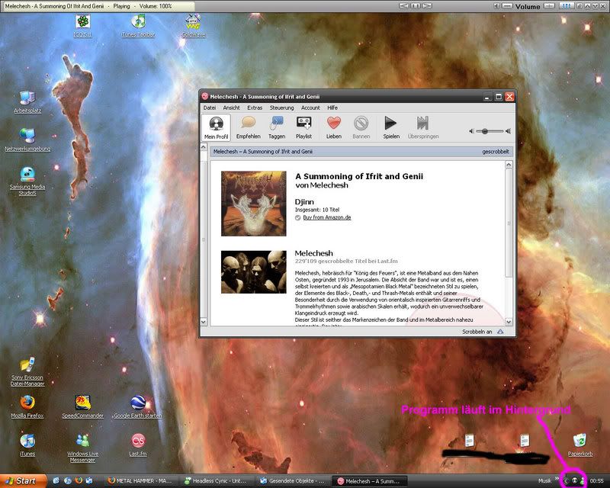The height and width of the screenshot is (488, 610).
Task: Open the Hilfe menu
Action: click(x=332, y=108)
